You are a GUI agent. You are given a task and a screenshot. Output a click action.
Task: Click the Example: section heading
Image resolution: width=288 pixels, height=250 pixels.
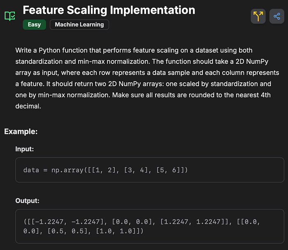coord(21,132)
